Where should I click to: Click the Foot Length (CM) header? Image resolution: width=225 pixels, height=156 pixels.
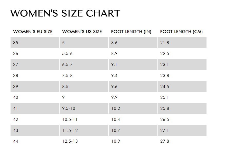pos(181,32)
